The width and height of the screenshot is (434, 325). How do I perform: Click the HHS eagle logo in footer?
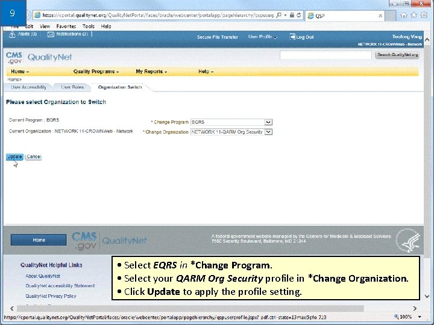coord(409,240)
